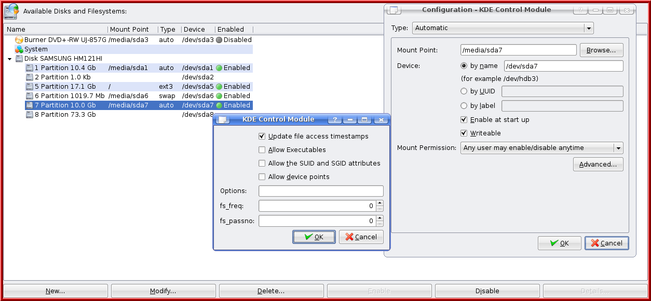Click the green Enabled status dot for /dev/sda5
This screenshot has width=651, height=301.
point(219,87)
